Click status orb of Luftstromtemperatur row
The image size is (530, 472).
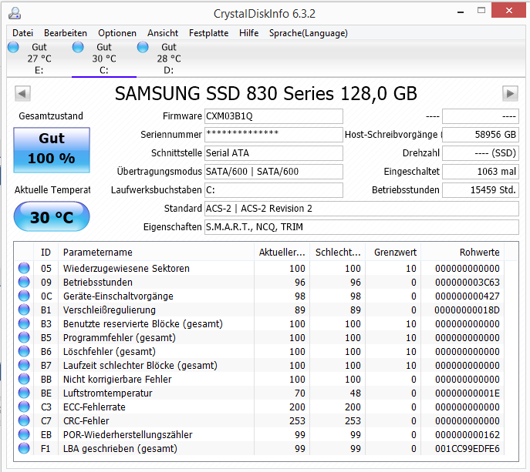pyautogui.click(x=24, y=393)
